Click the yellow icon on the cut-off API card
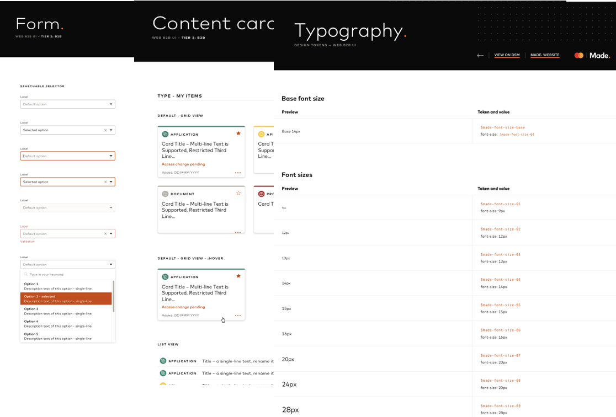 click(x=261, y=134)
